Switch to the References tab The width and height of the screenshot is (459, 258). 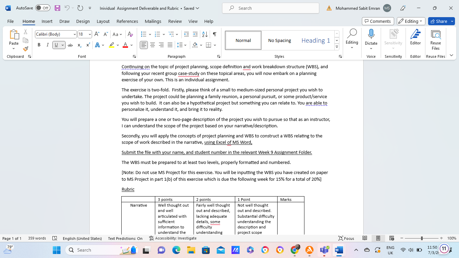click(x=127, y=21)
